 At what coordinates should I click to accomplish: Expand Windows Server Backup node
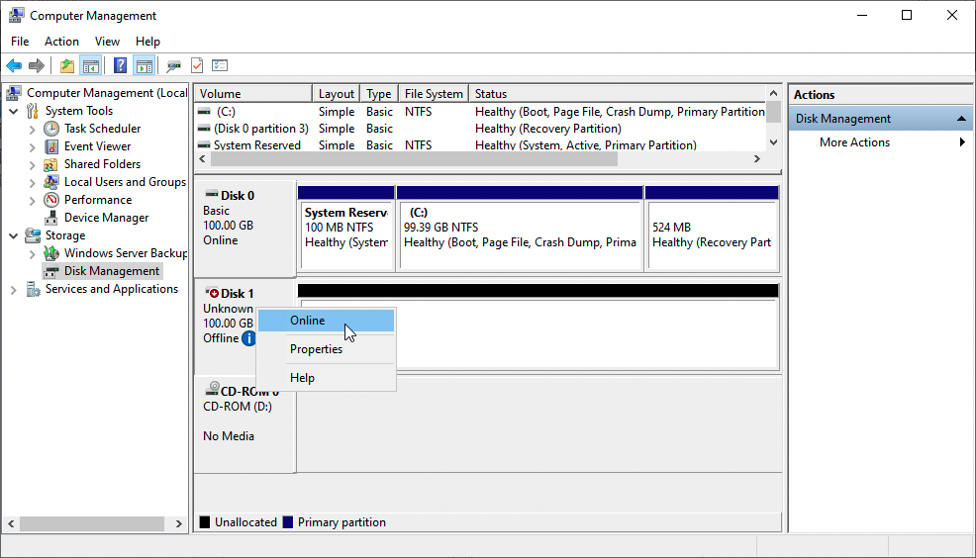pos(33,254)
